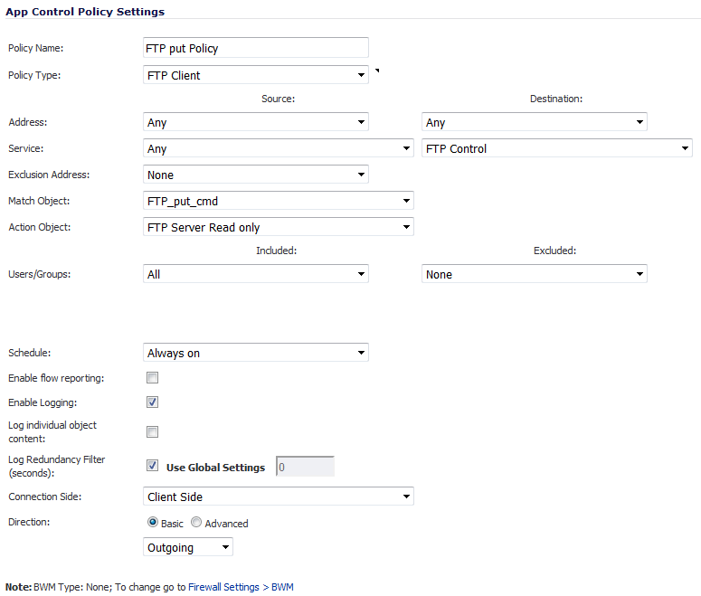Open the Connection Side dropdown
The width and height of the screenshot is (701, 596).
[278, 497]
